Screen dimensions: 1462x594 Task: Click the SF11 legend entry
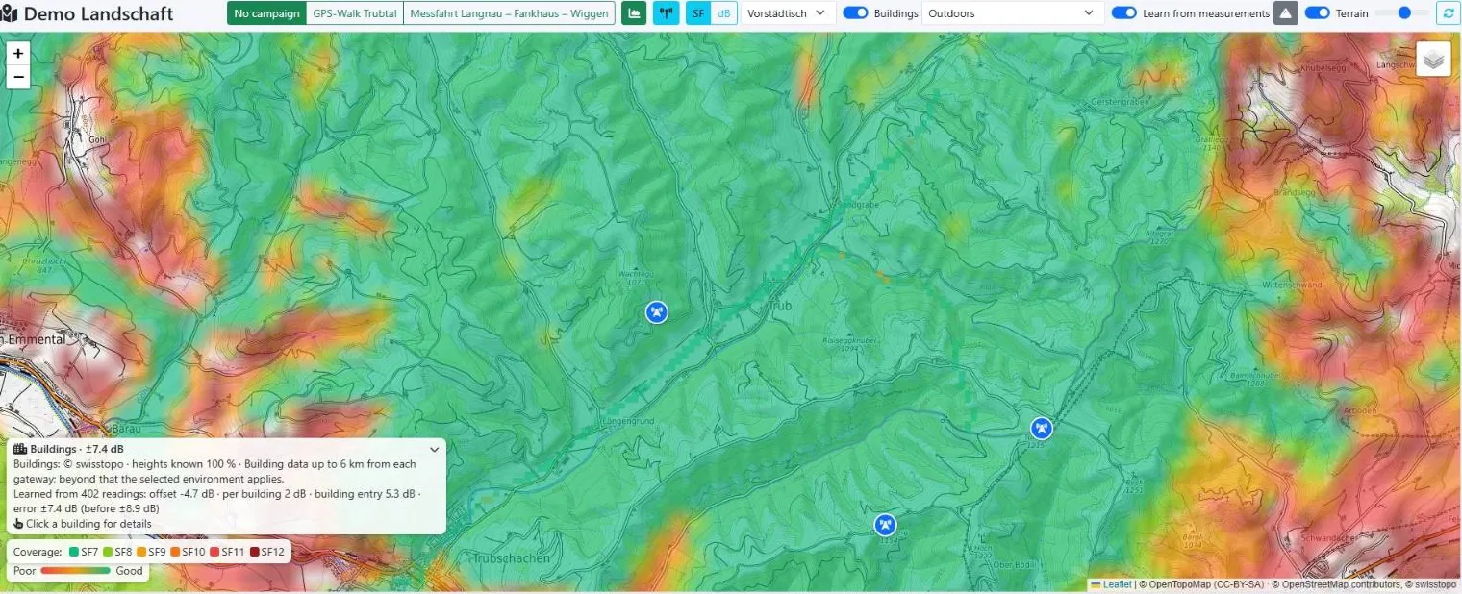227,552
